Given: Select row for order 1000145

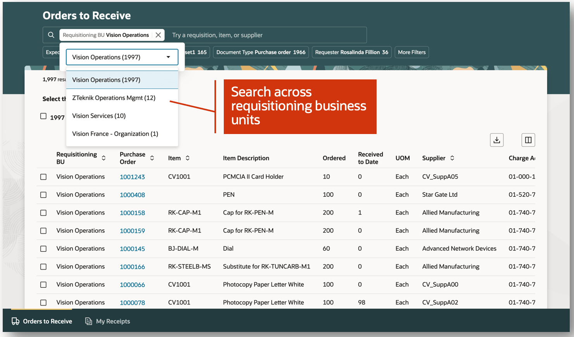Looking at the screenshot, I should 43,249.
